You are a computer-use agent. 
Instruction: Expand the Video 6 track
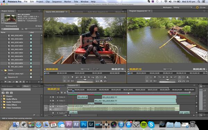coord(58,97)
